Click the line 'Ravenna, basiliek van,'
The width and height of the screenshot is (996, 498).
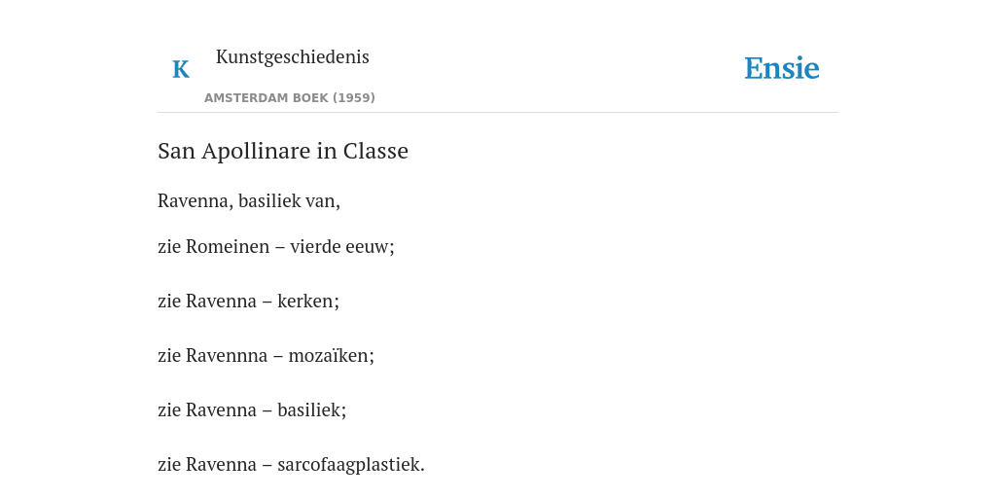point(249,200)
